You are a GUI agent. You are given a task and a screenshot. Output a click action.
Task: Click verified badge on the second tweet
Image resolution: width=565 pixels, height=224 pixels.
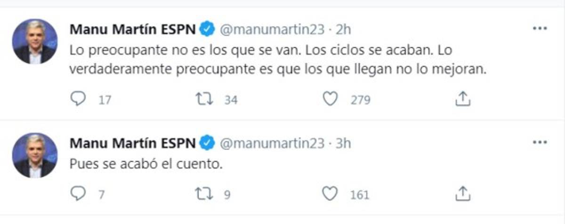pos(208,143)
